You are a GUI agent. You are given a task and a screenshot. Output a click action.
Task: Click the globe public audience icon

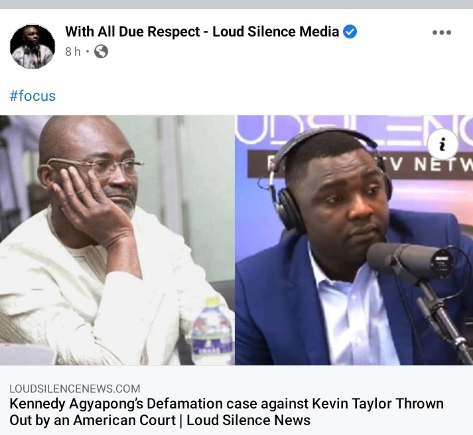[101, 52]
